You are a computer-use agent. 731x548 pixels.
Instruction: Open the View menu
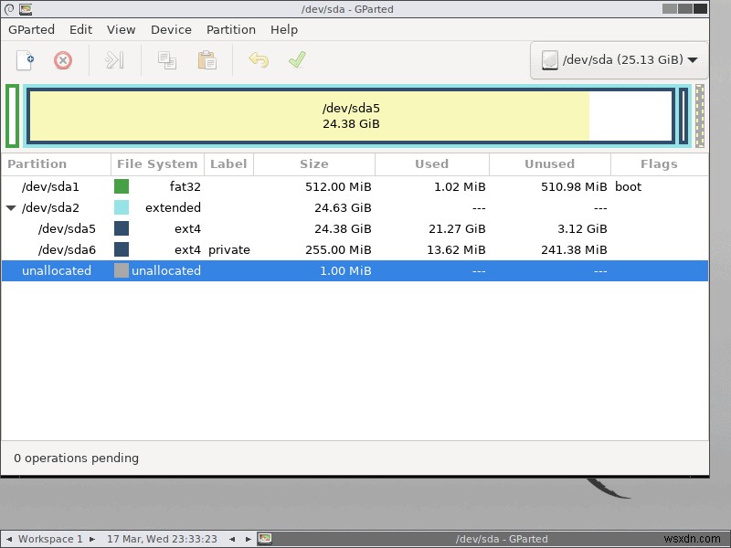pos(121,29)
